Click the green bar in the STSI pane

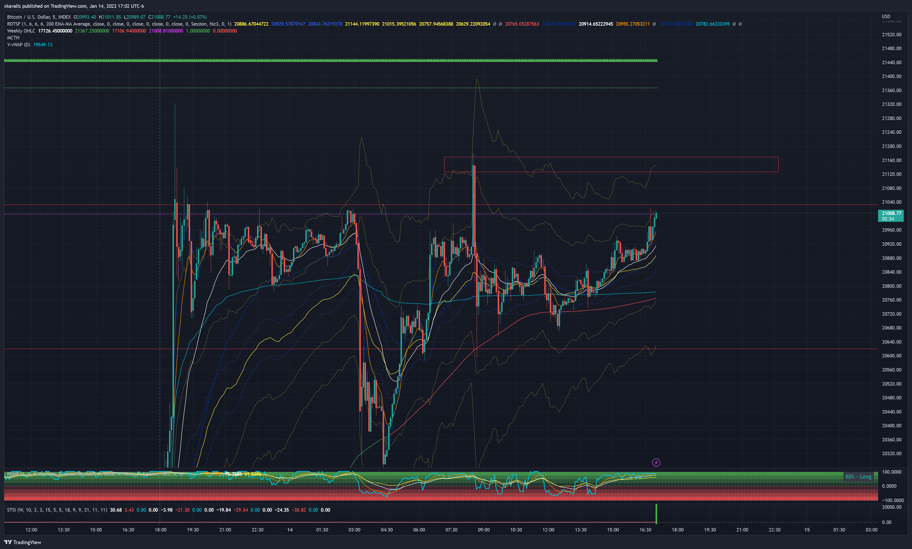tap(656, 514)
